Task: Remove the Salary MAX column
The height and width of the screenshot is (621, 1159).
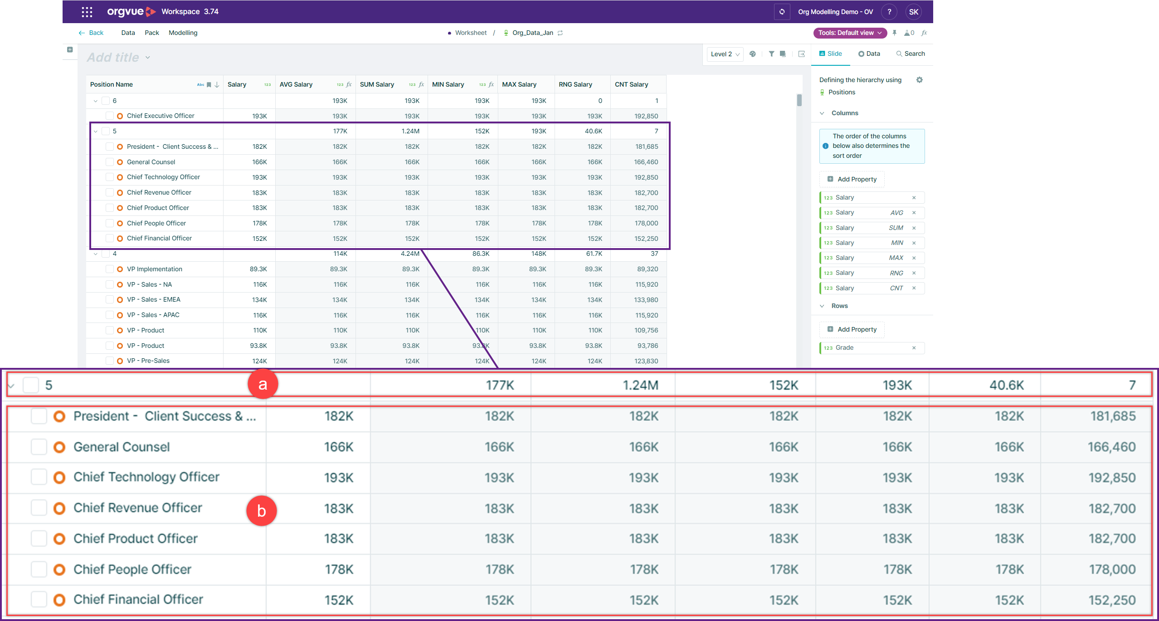Action: point(914,258)
